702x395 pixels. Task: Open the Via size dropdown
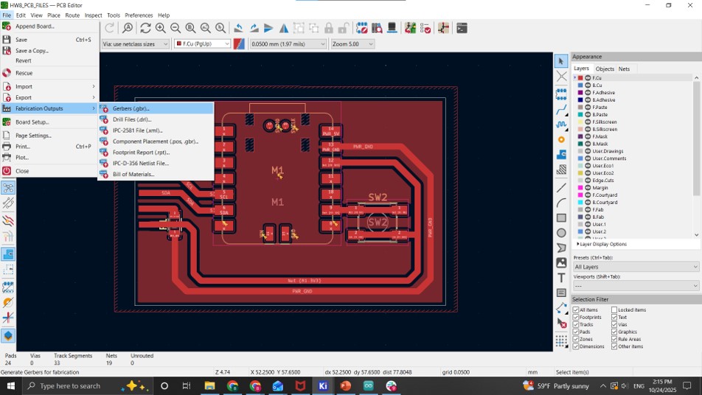135,43
